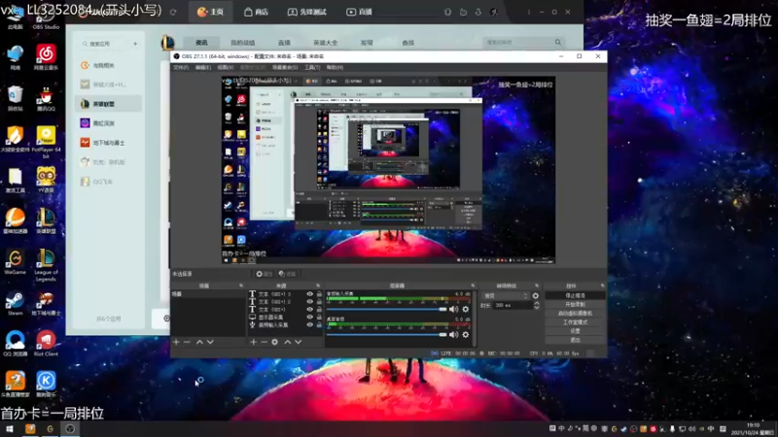The height and width of the screenshot is (437, 778).
Task: Click volume slider of desktop audio channel
Action: [386, 335]
